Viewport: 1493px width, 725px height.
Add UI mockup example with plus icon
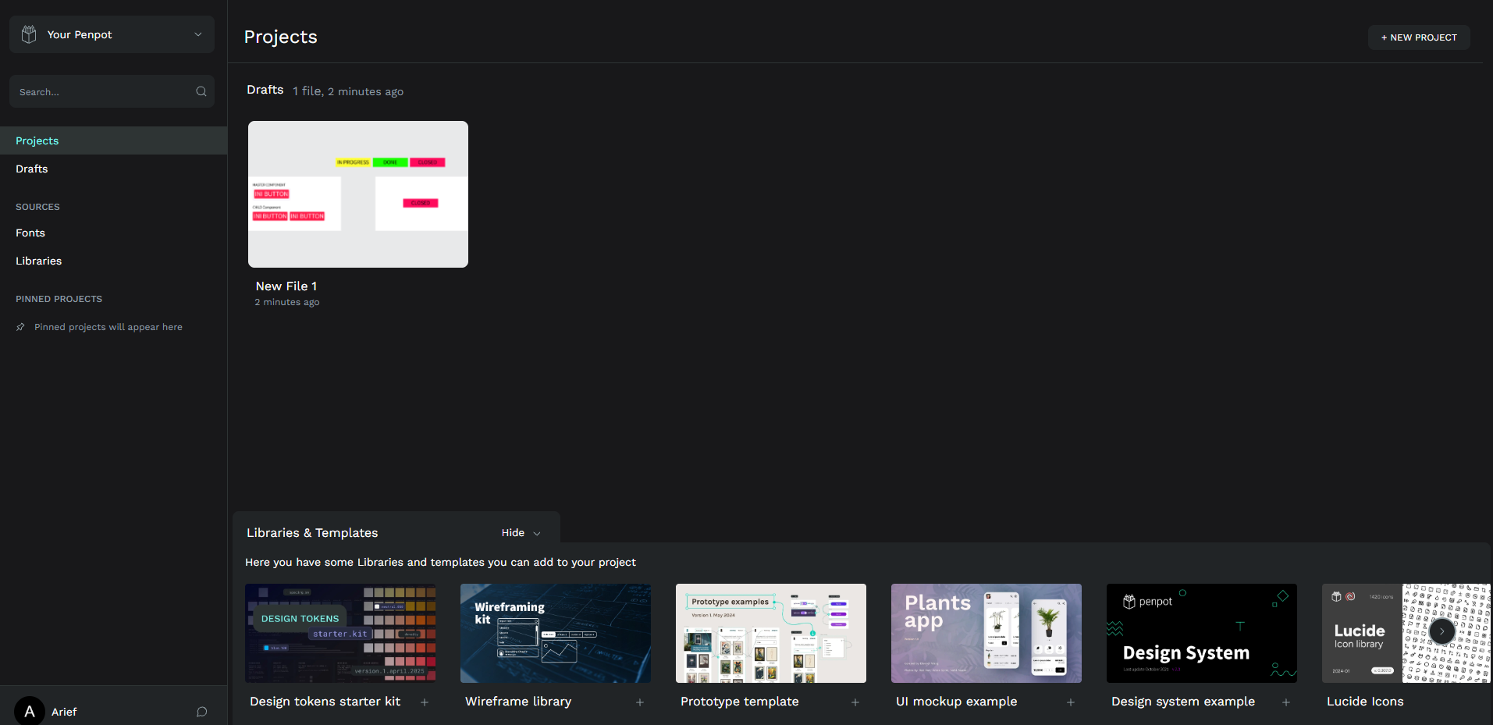tap(1071, 702)
